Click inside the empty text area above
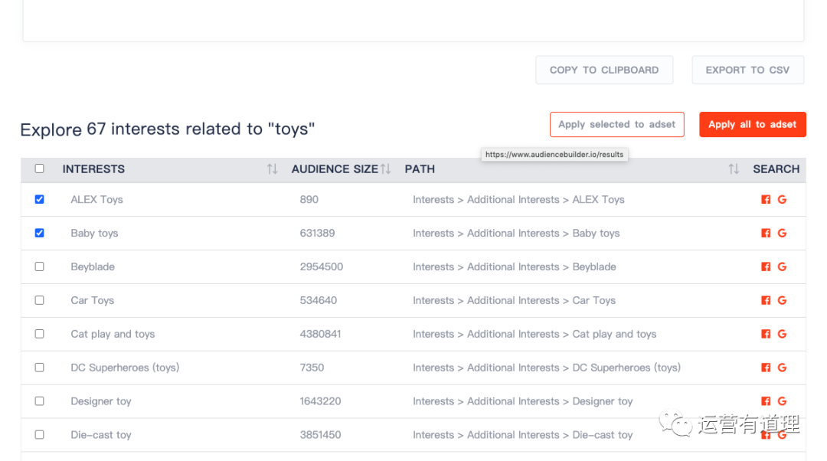Viewport: 827px width, 461px height. (x=413, y=19)
